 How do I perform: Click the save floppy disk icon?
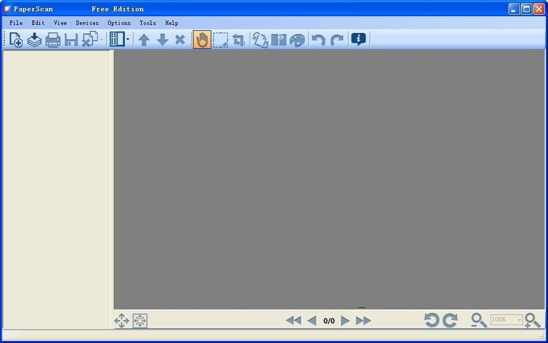[71, 39]
